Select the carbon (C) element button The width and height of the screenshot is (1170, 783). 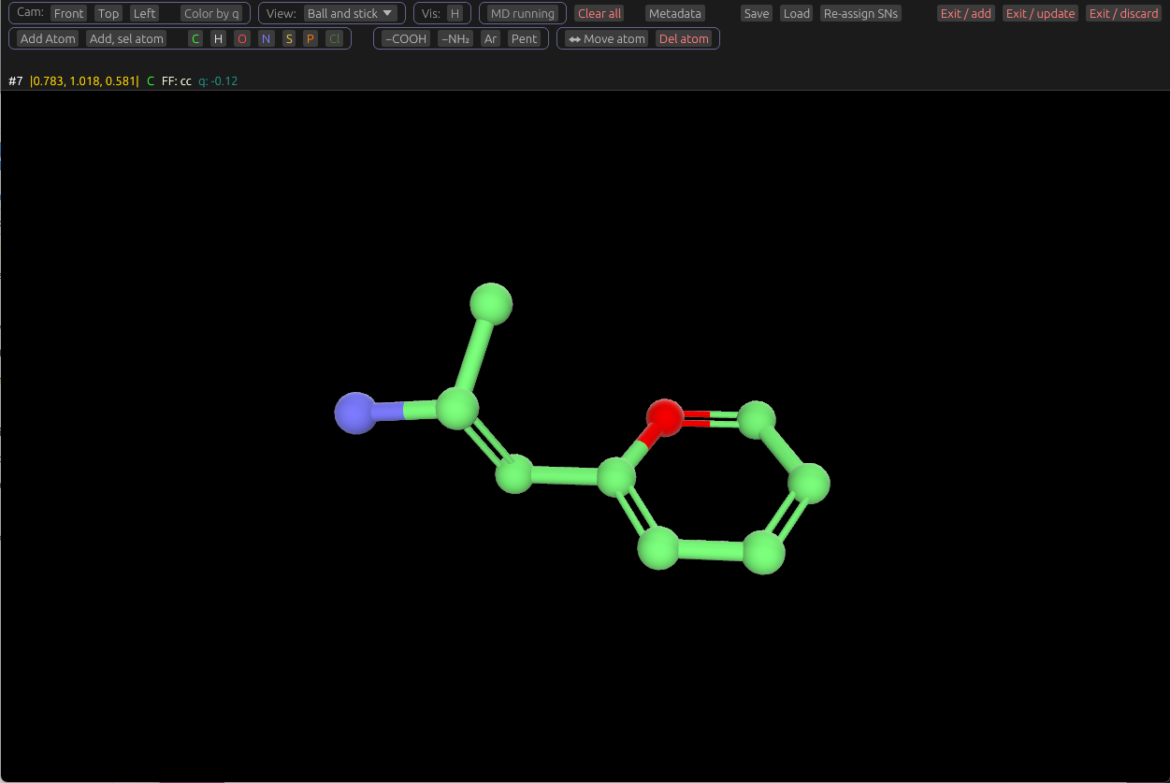click(x=195, y=39)
